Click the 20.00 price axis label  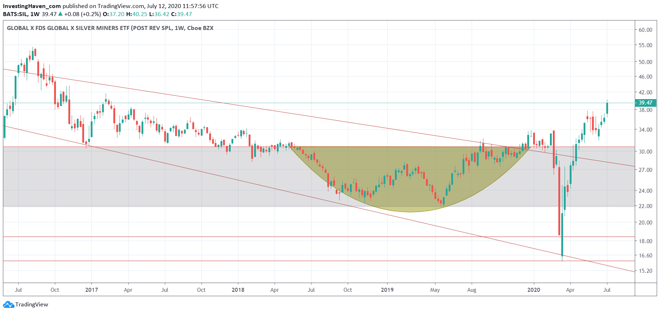[x=645, y=223]
